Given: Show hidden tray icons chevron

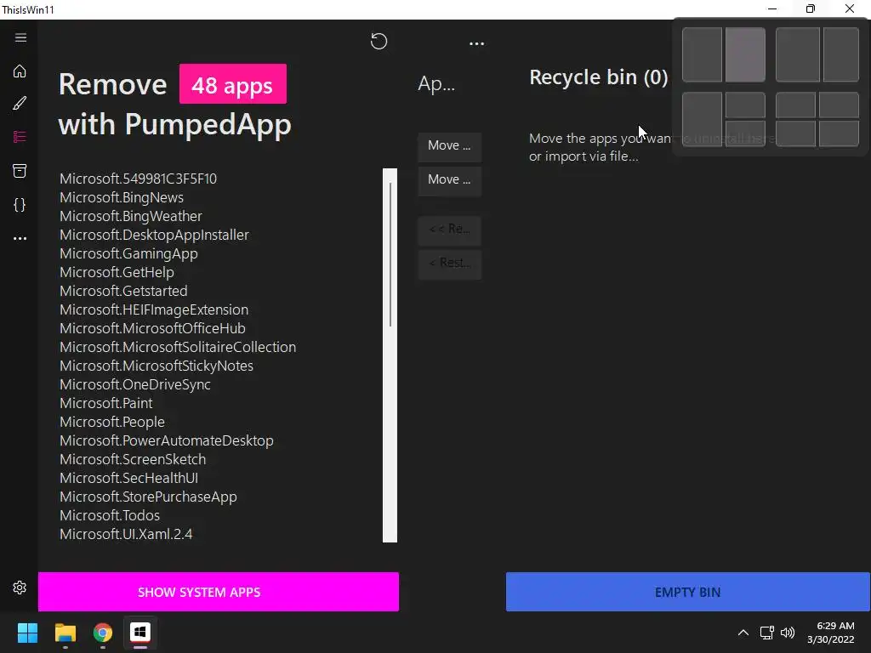Looking at the screenshot, I should click(743, 633).
